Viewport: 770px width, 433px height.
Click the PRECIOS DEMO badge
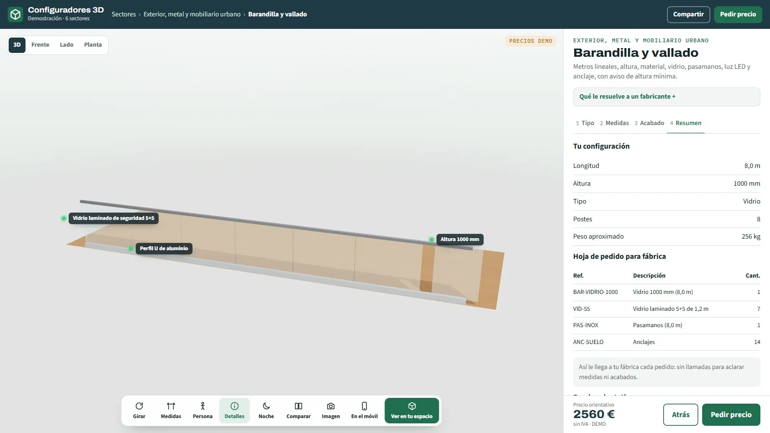[x=530, y=41]
